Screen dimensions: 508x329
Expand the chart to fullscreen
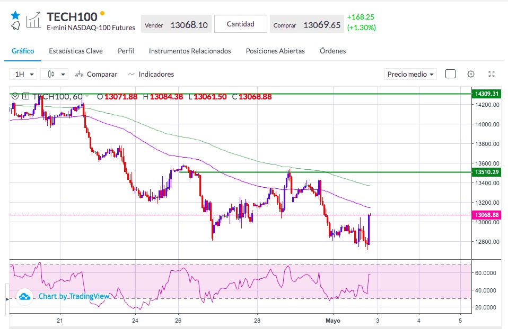click(492, 74)
